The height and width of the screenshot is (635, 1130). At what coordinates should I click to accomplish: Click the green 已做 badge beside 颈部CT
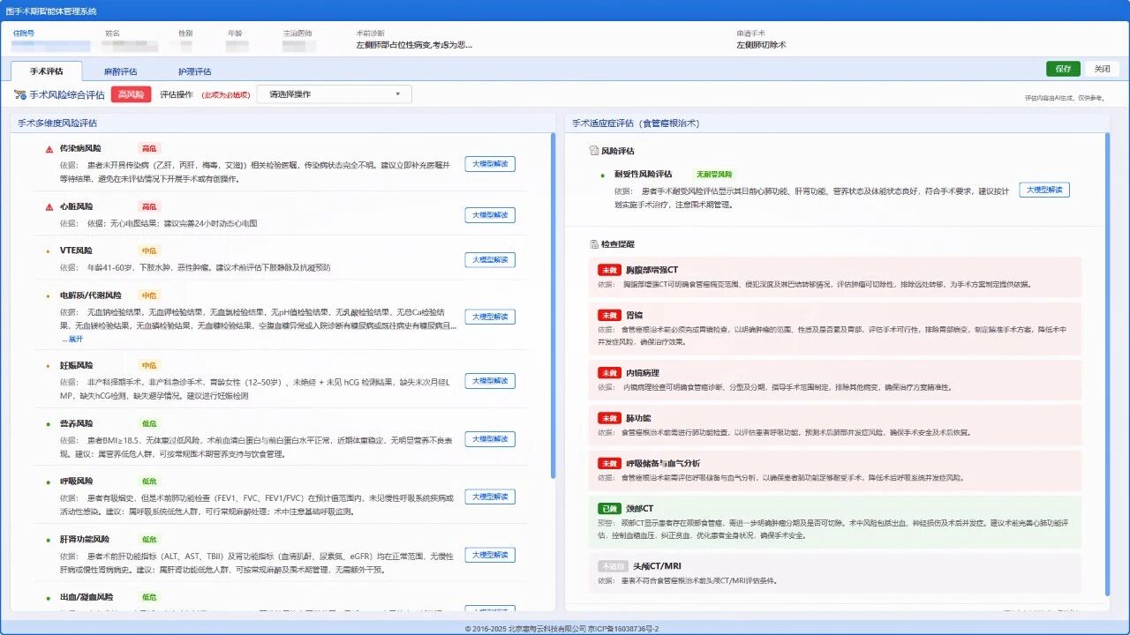click(609, 509)
